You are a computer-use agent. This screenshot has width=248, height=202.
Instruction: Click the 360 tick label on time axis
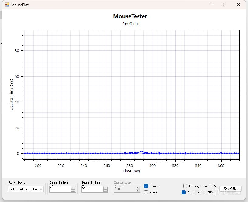pyautogui.click(x=221, y=166)
